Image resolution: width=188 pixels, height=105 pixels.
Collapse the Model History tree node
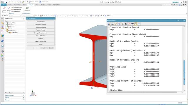coord(6,31)
